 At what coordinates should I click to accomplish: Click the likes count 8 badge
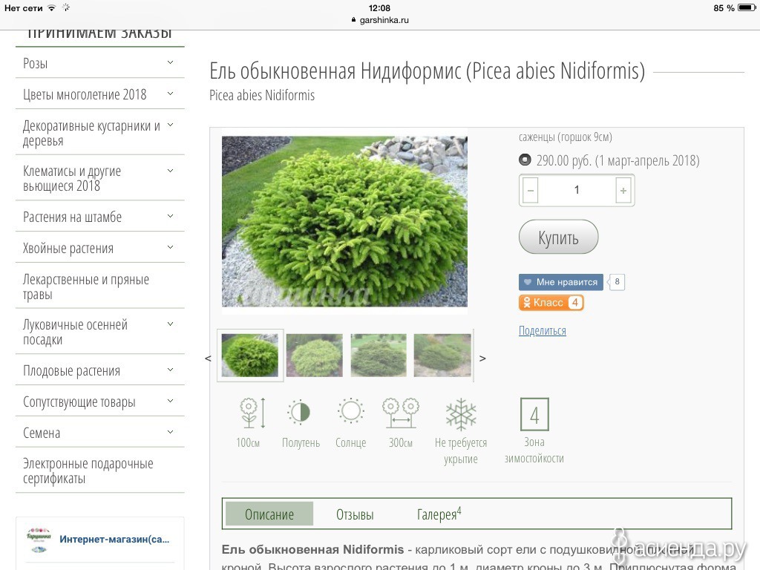tap(617, 281)
